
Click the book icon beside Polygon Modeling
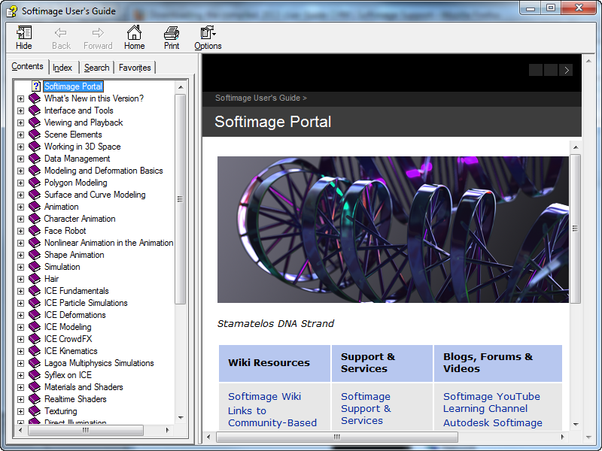(x=35, y=183)
